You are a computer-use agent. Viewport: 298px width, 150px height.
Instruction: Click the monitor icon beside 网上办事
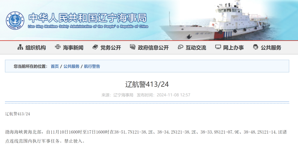[x=218, y=47]
